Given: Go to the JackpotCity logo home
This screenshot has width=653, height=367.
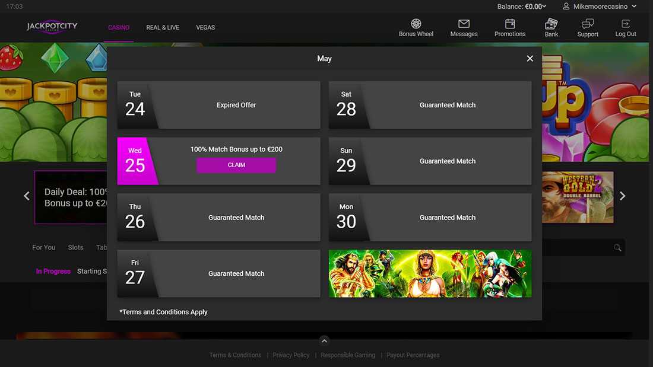Looking at the screenshot, I should 52,27.
